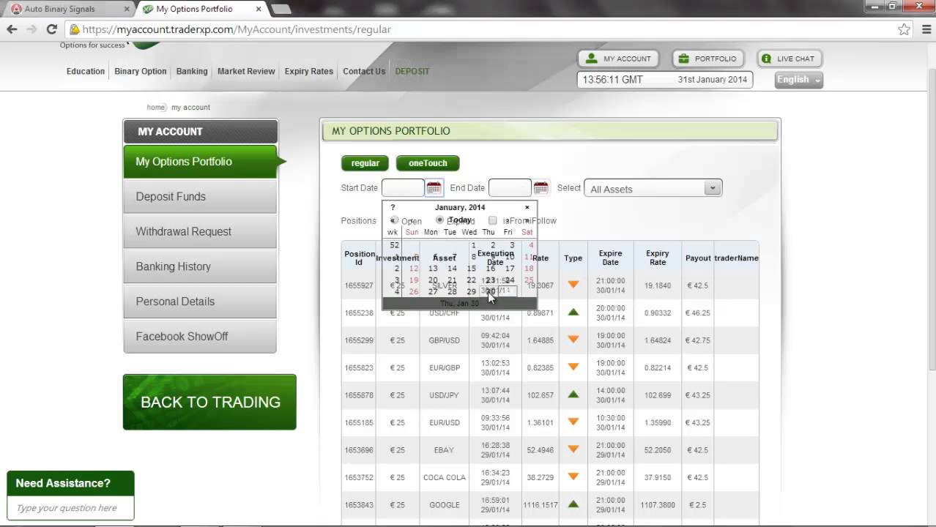Open My Options Portfolio sidebar item

click(201, 162)
